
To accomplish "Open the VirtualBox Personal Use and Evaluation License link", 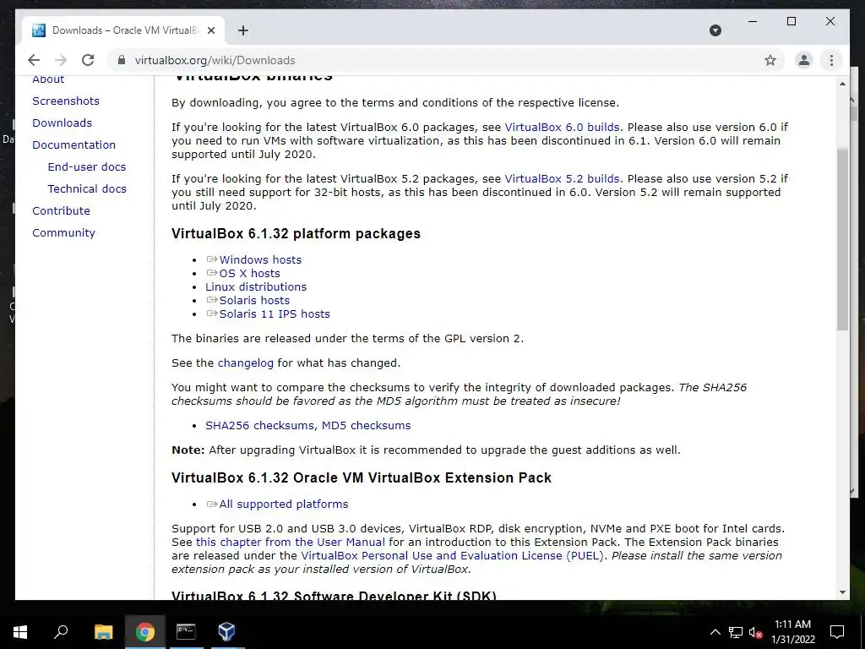I will pyautogui.click(x=453, y=556).
